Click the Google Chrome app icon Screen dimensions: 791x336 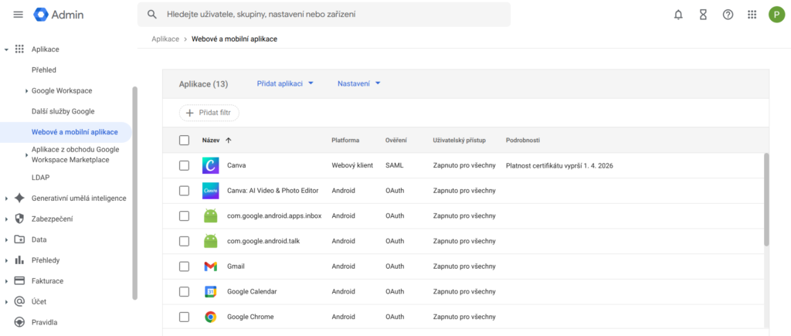[x=210, y=317]
